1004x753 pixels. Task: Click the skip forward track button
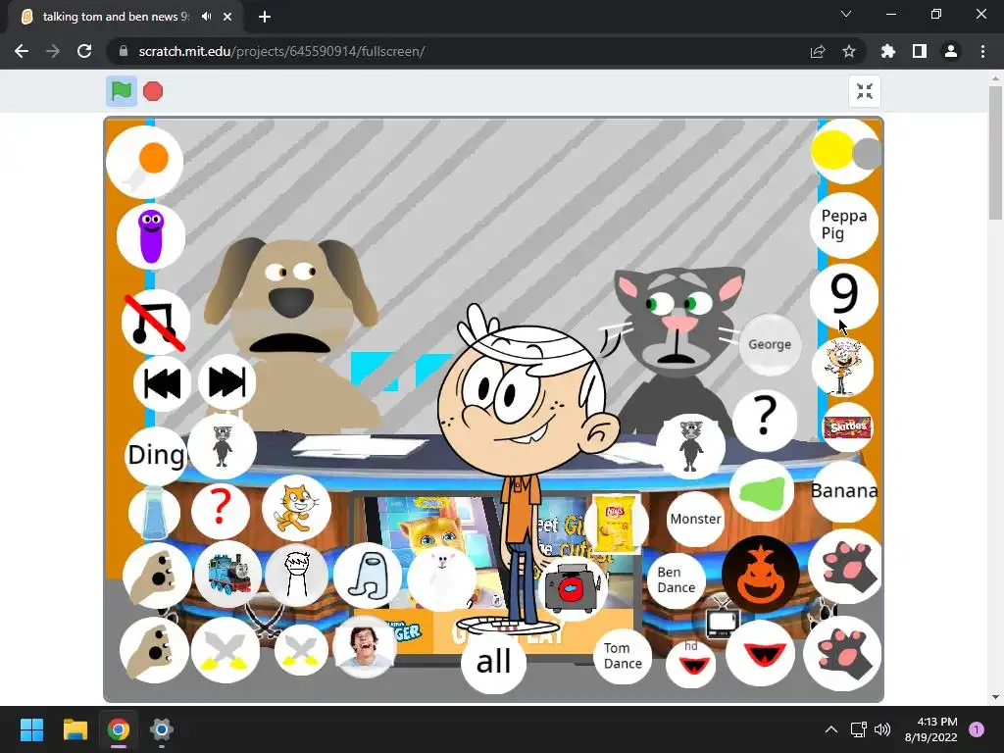226,382
